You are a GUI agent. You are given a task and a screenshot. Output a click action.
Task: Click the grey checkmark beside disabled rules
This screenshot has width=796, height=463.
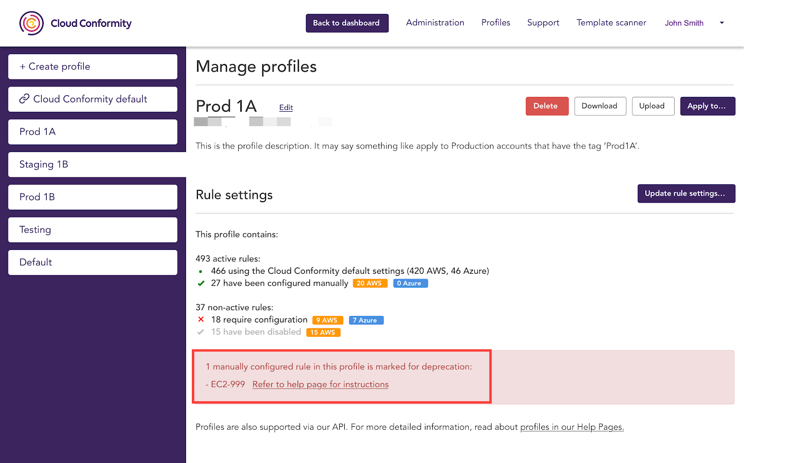tap(200, 332)
